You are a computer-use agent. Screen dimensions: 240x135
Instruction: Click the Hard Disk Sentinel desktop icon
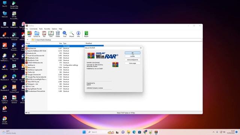click(14, 99)
